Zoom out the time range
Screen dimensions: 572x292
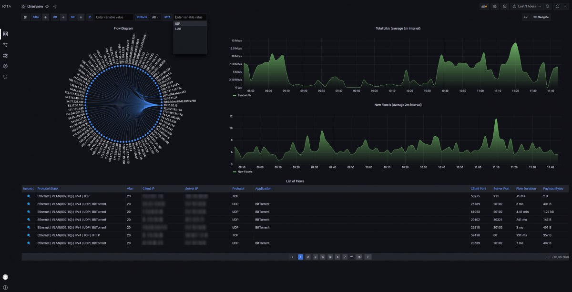point(547,6)
